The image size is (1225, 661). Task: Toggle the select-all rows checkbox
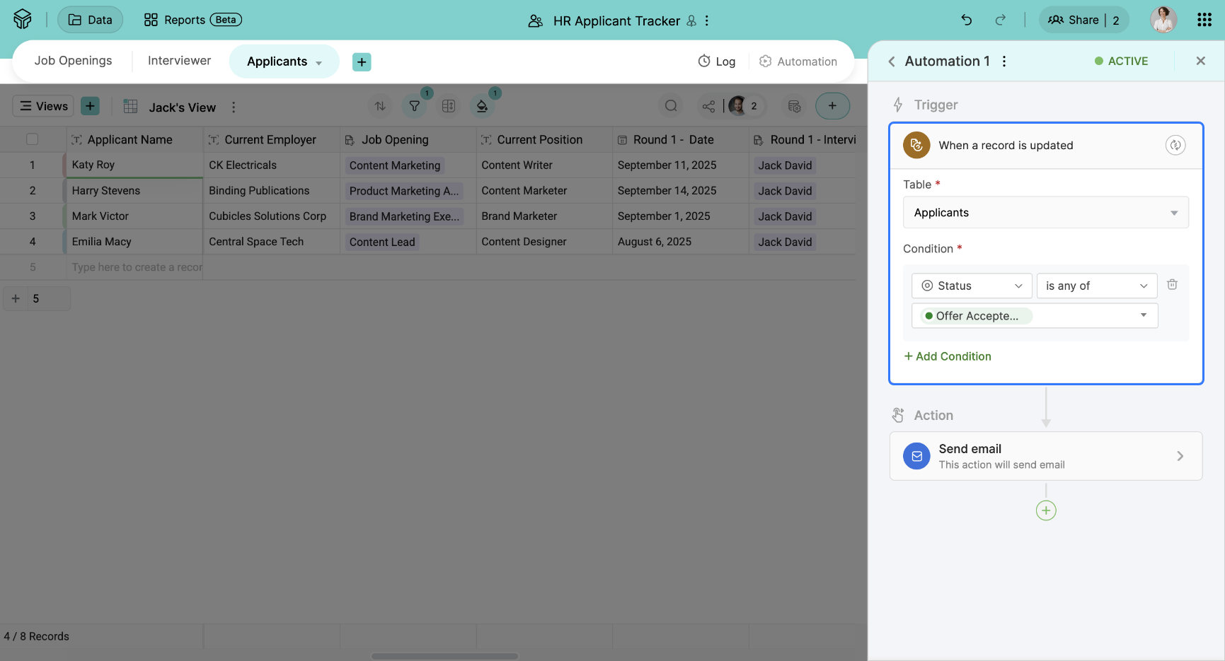point(33,139)
